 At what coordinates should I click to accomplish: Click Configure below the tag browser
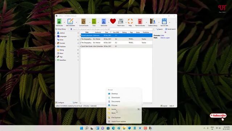click(60, 103)
